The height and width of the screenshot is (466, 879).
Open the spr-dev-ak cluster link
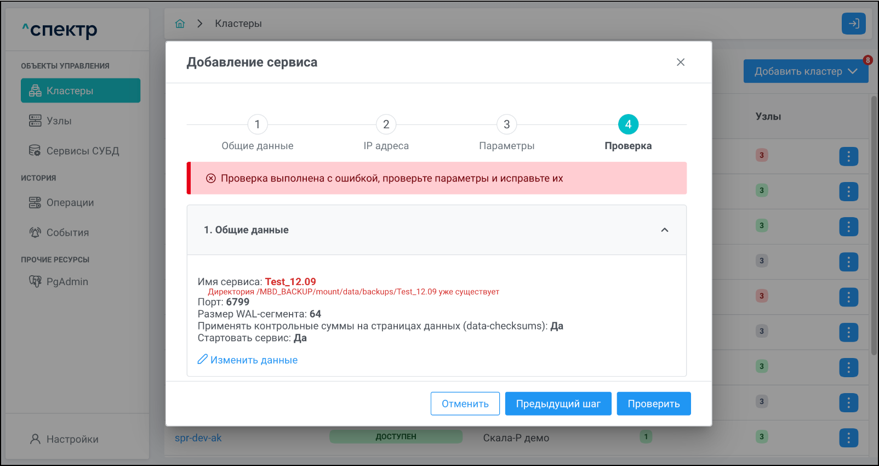(x=198, y=437)
